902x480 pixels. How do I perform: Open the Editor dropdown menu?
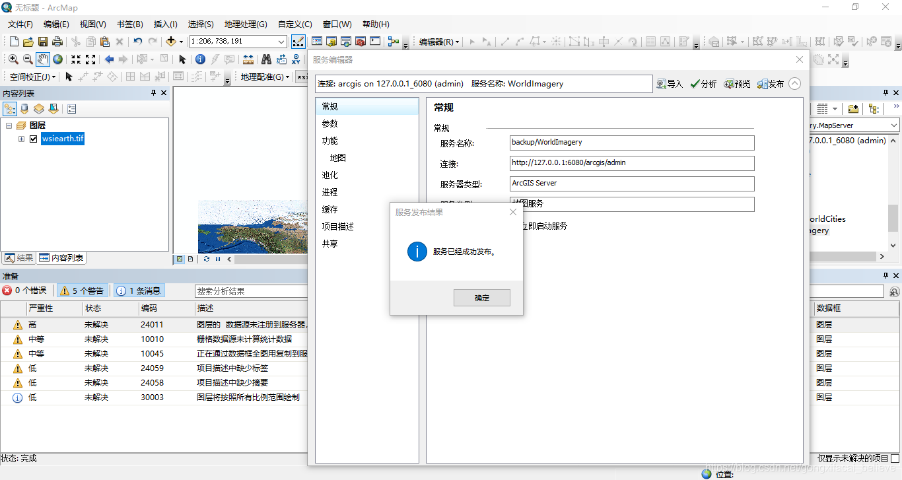[x=439, y=42]
